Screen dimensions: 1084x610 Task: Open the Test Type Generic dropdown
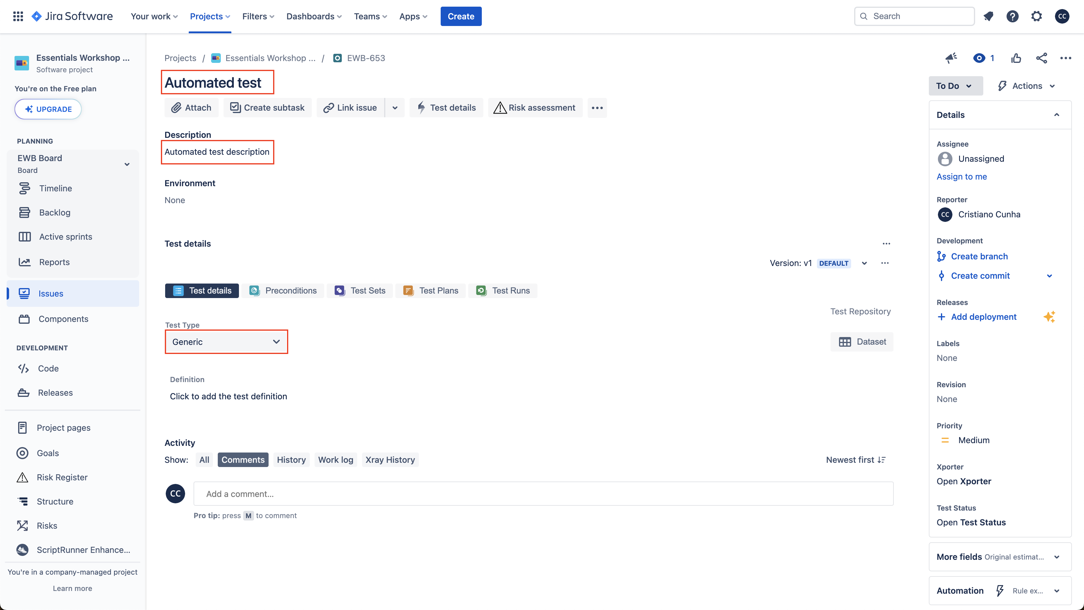point(227,342)
